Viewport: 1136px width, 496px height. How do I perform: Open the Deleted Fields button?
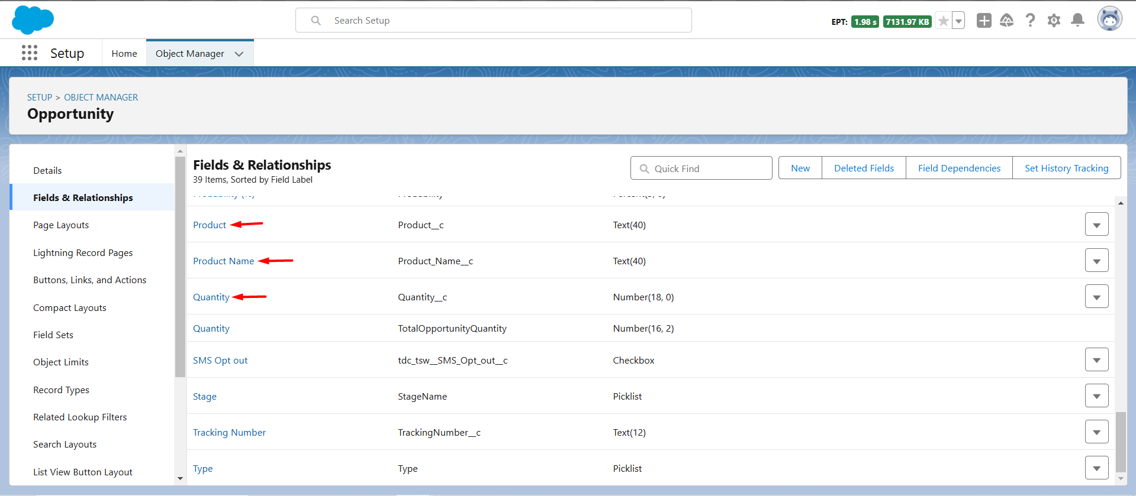864,168
